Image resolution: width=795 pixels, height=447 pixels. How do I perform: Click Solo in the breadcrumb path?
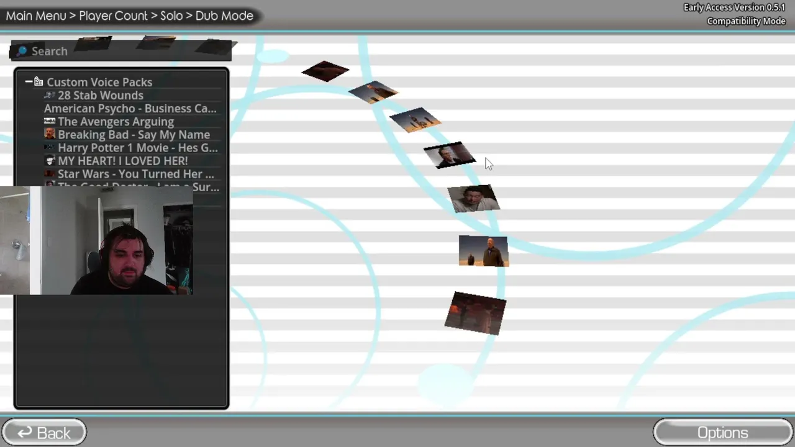point(171,16)
